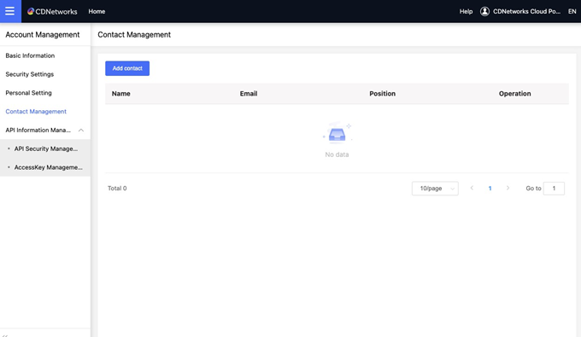581x337 pixels.
Task: Open API Security Management
Action: click(46, 148)
